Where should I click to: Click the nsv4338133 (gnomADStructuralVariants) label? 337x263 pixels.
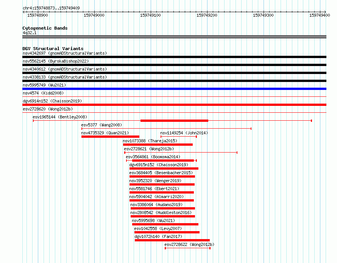pyautogui.click(x=65, y=77)
